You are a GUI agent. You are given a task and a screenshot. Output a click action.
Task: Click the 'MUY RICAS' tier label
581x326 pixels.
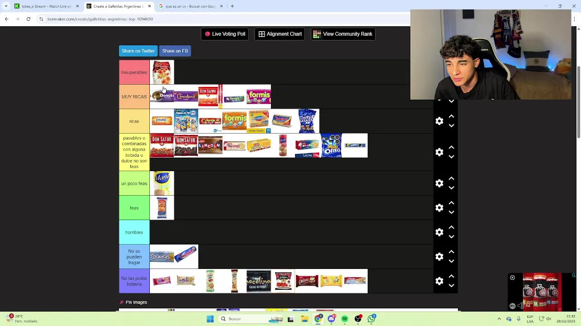[x=134, y=97]
